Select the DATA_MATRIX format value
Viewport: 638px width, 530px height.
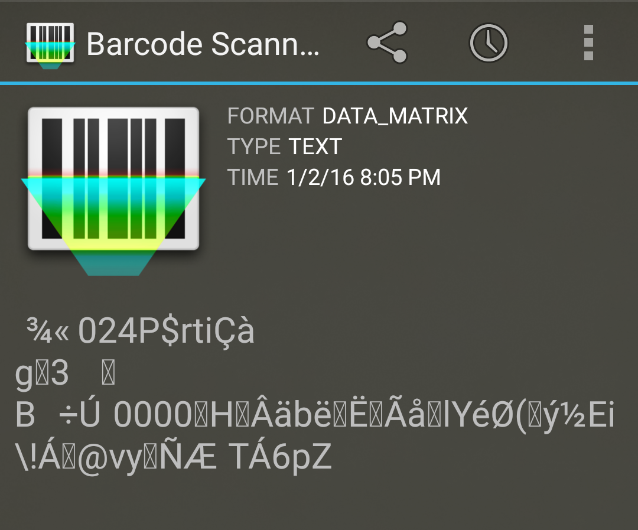(x=395, y=116)
